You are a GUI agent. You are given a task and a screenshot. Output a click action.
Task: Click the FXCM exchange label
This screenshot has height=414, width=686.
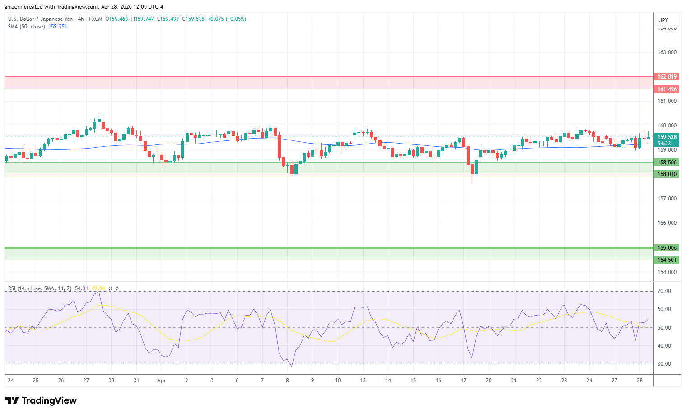point(95,19)
